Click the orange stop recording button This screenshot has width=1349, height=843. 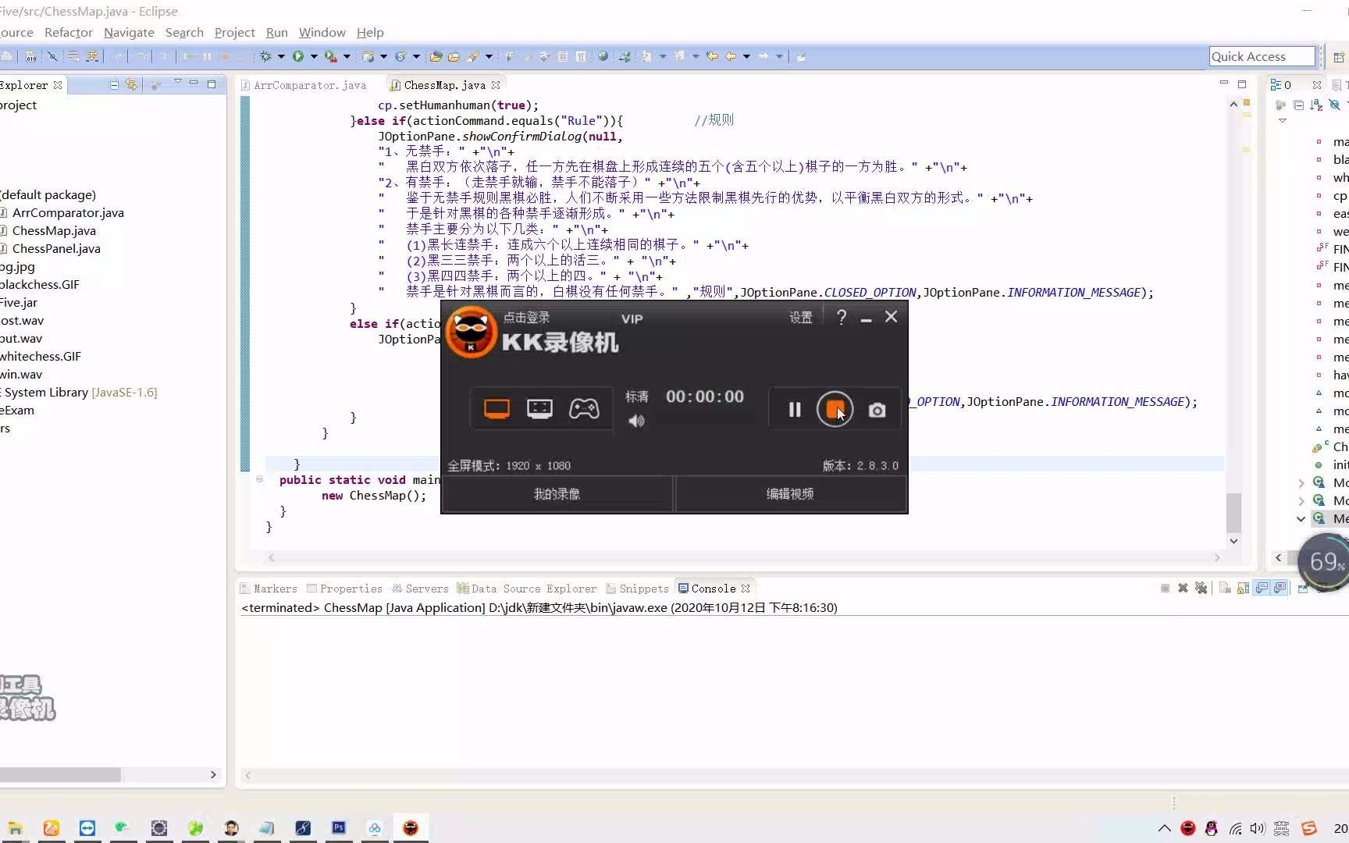(x=835, y=409)
